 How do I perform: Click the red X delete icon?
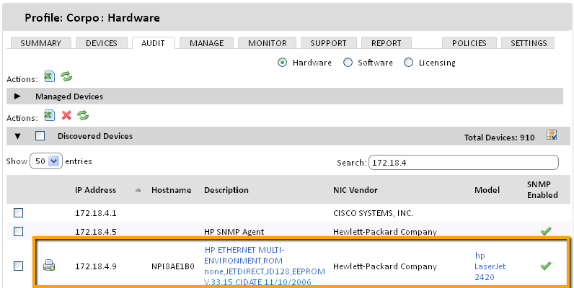point(66,115)
